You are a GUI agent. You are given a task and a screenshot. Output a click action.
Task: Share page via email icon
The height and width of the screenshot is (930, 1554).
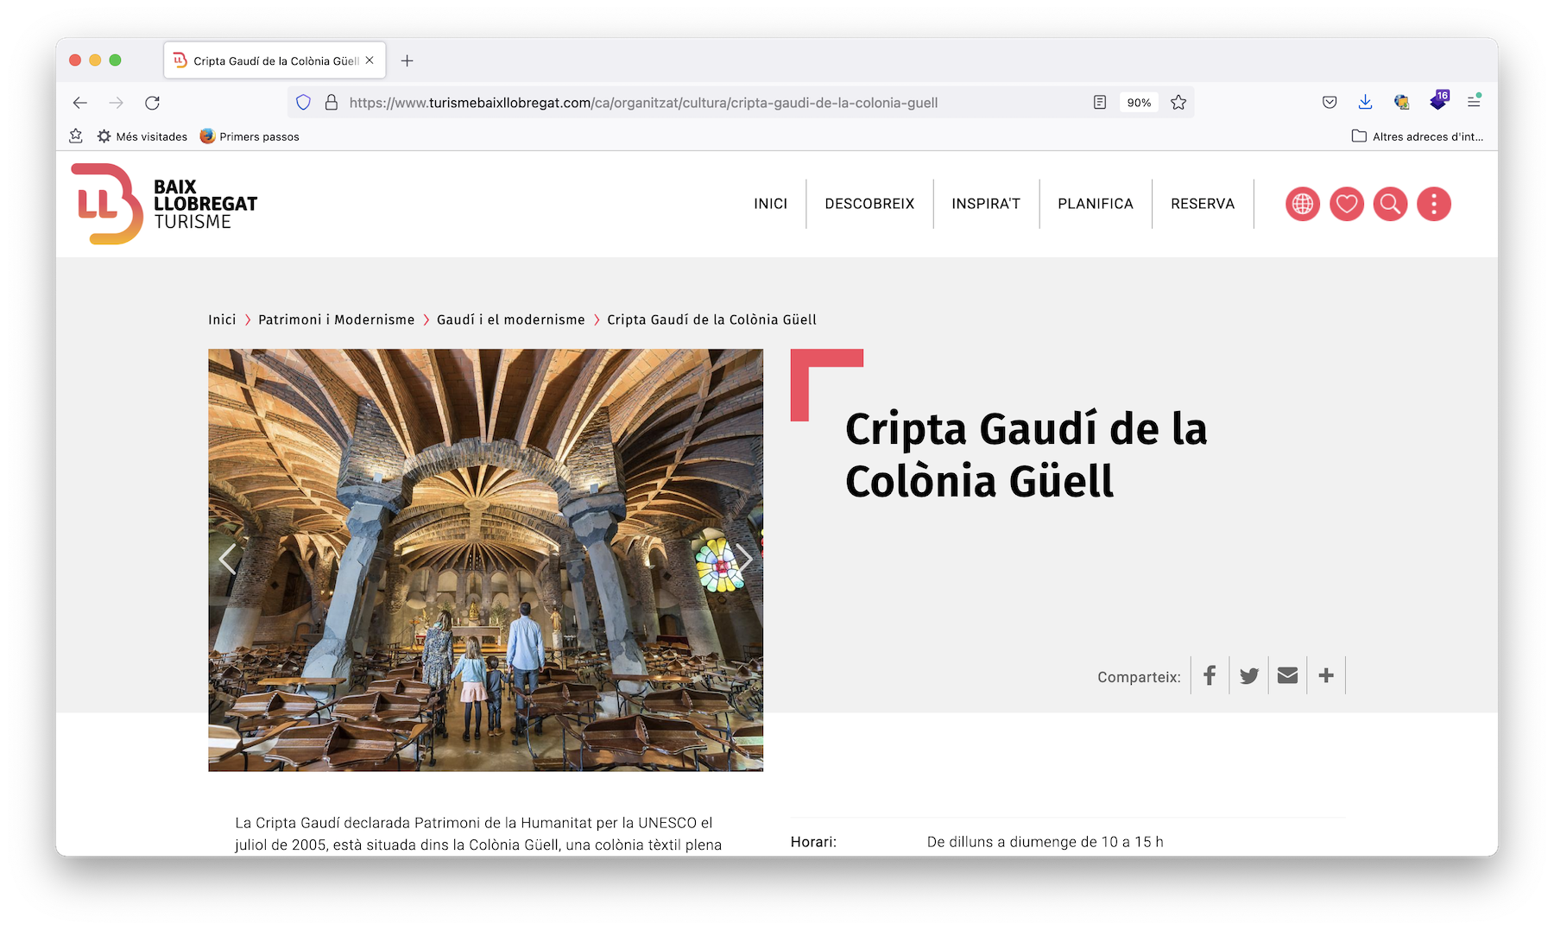pos(1287,675)
